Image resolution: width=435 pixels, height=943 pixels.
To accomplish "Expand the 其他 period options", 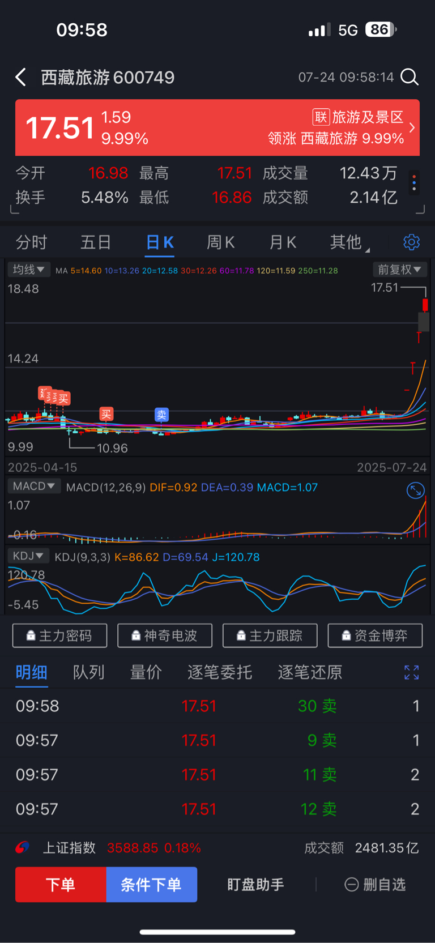I will click(349, 242).
